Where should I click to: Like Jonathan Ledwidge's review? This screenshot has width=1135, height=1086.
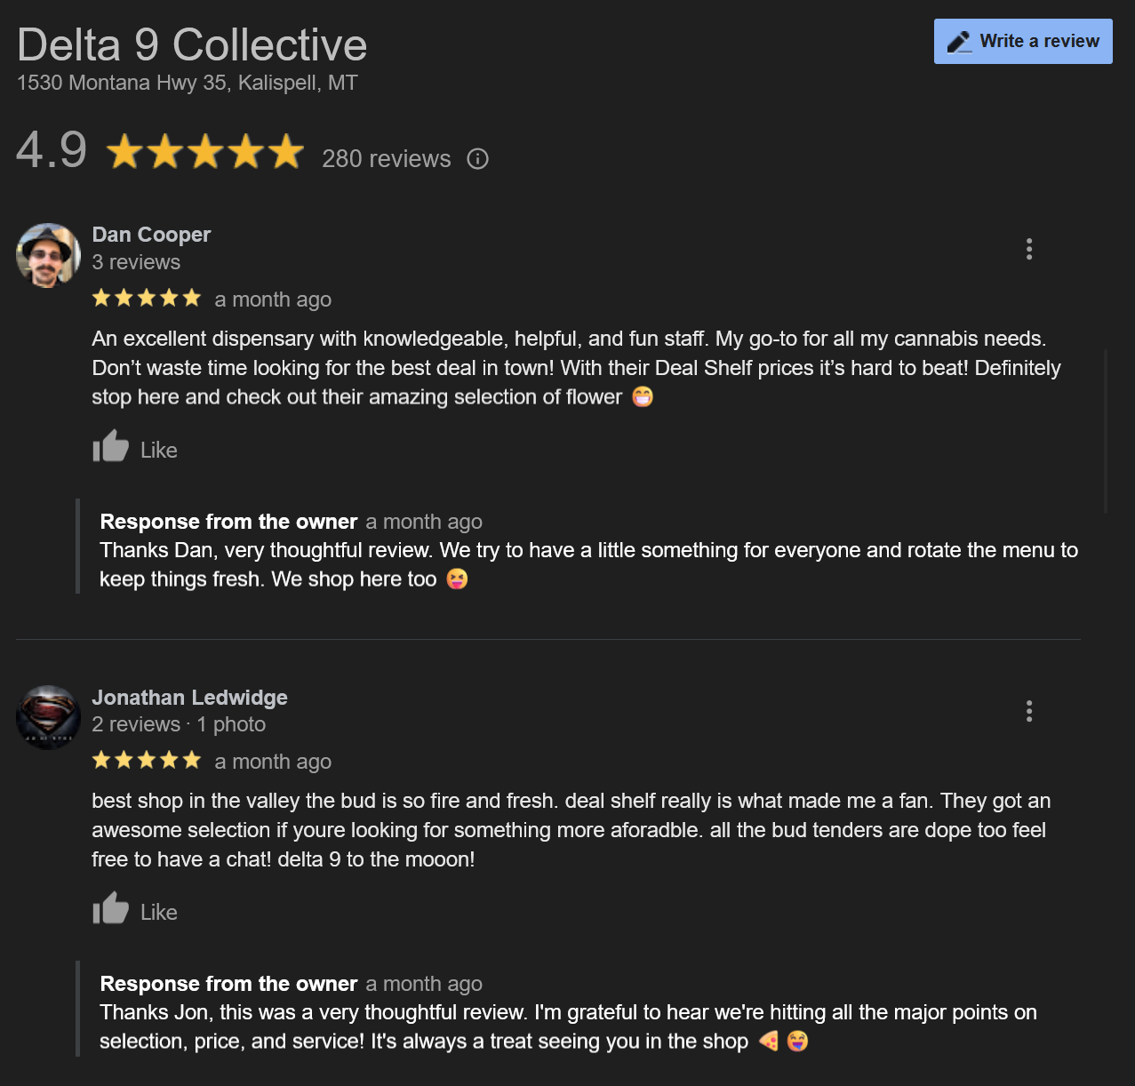[135, 911]
